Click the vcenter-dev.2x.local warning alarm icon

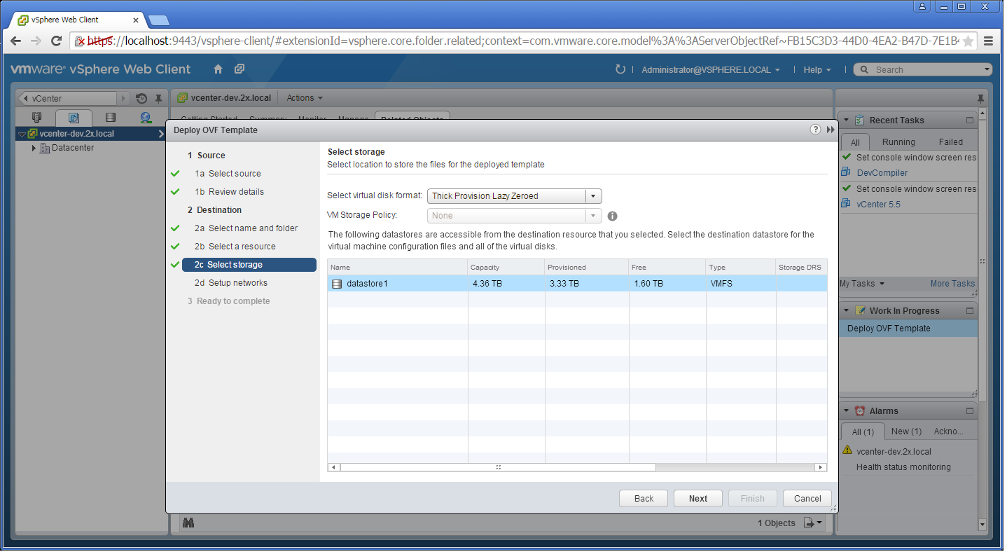tap(847, 450)
